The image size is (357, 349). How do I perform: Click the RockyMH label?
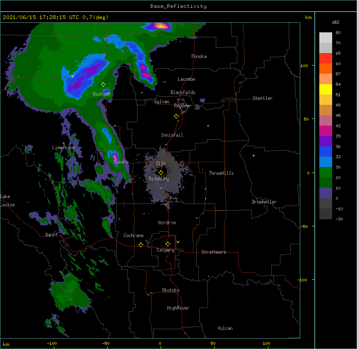(x=101, y=94)
